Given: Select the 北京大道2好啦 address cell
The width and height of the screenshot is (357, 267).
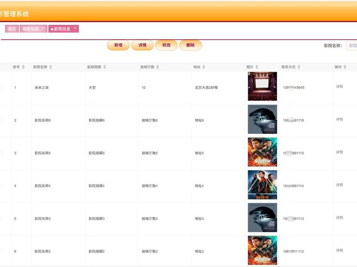Looking at the screenshot, I should point(206,87).
